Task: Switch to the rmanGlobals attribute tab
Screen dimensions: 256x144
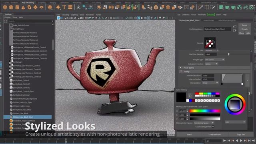Action: click(209, 20)
